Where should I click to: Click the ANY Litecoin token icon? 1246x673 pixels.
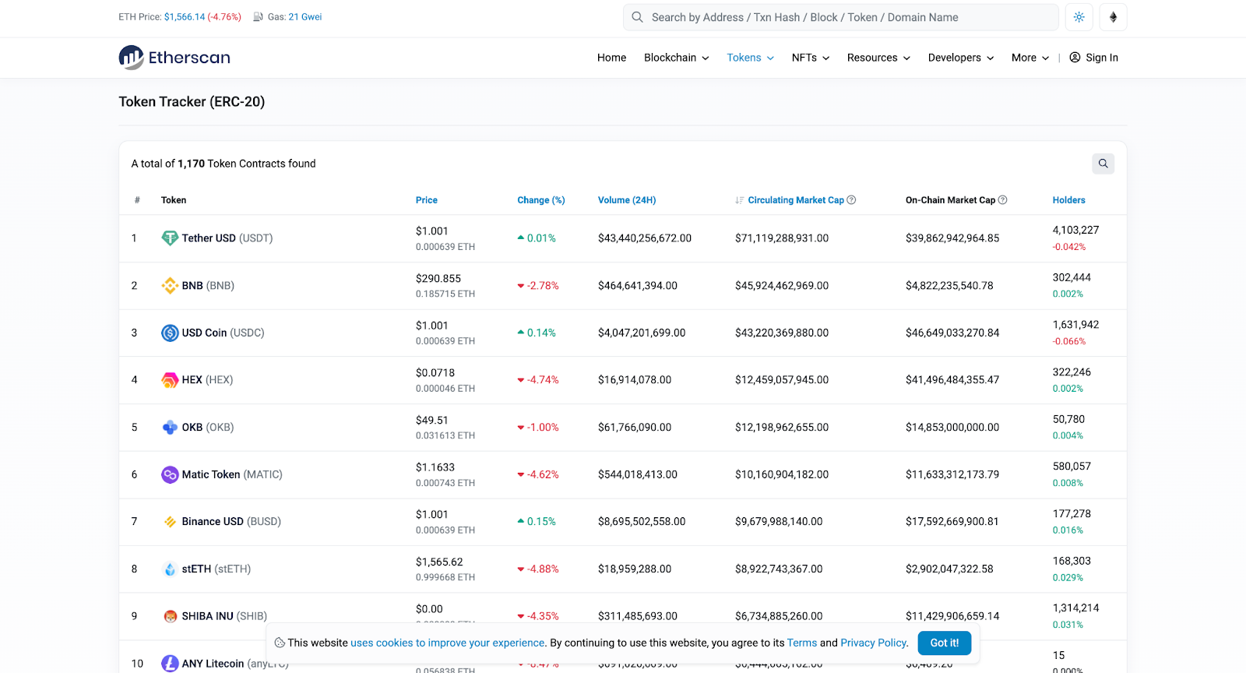(x=170, y=664)
